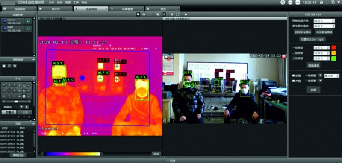Click the 位置校正(Sp1,Sp2) button
This screenshot has height=163, width=342.
click(313, 39)
